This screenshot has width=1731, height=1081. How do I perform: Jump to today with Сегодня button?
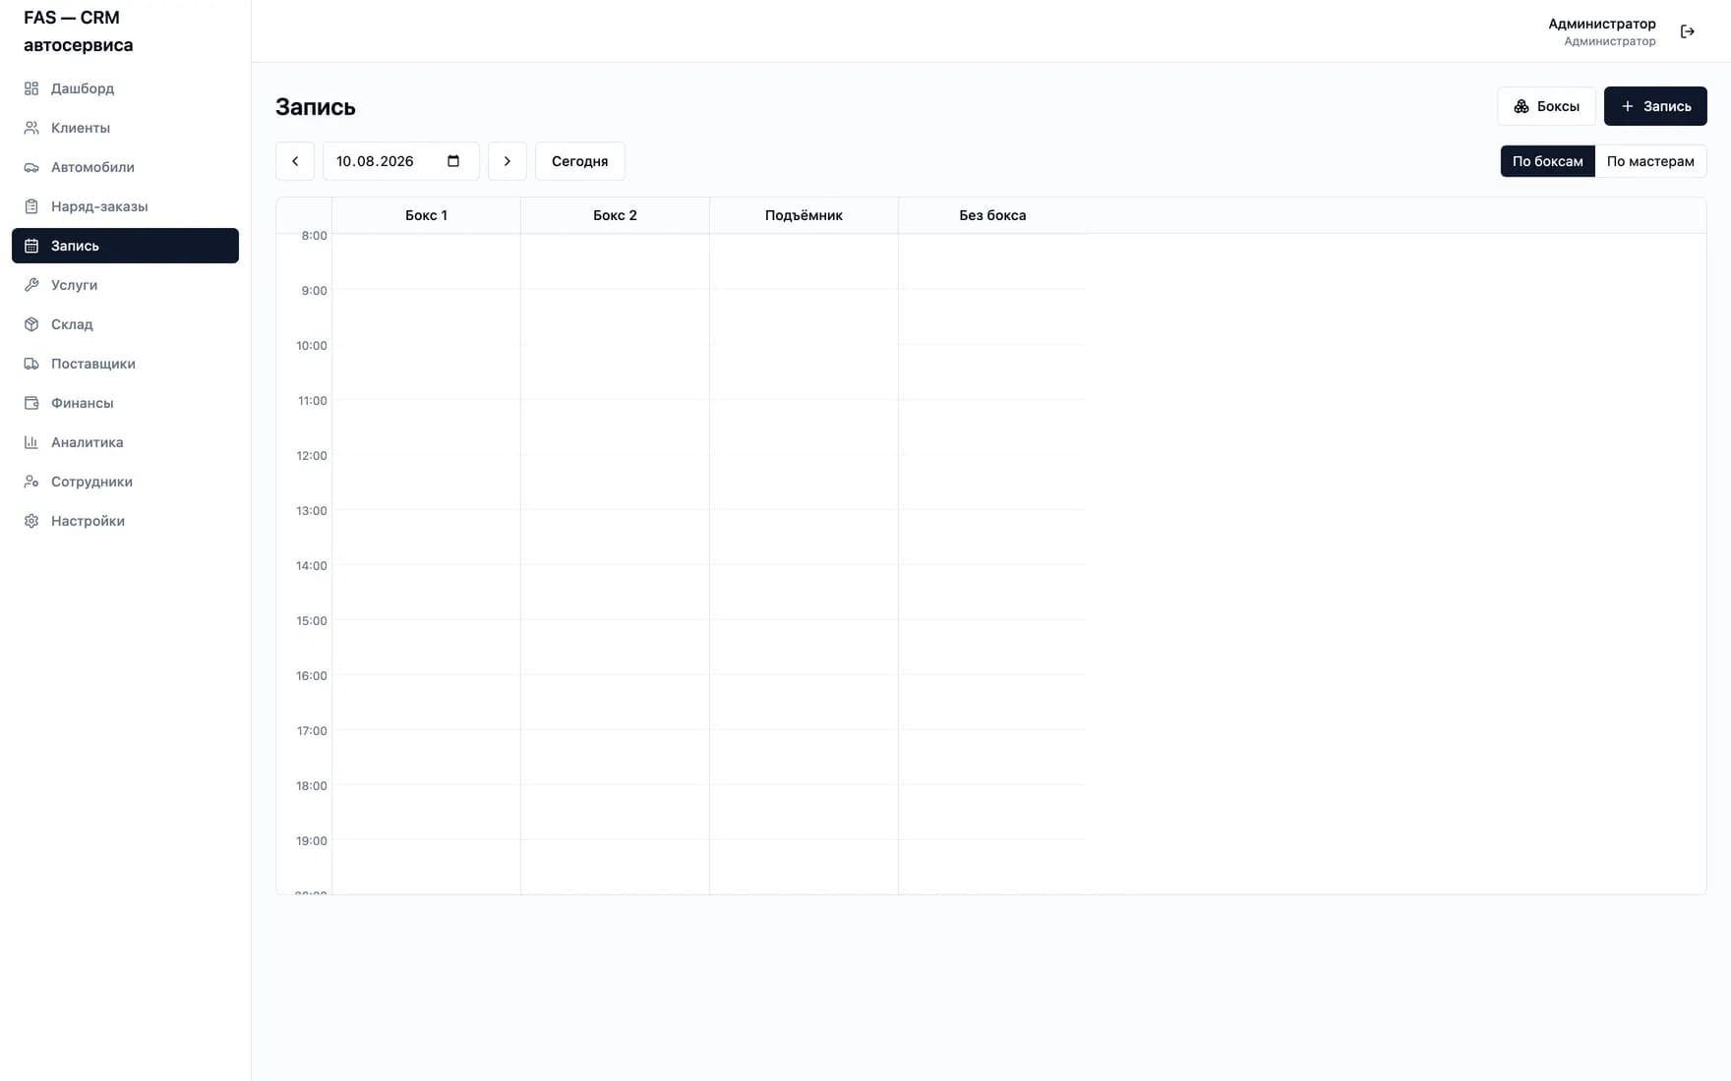[x=580, y=161]
